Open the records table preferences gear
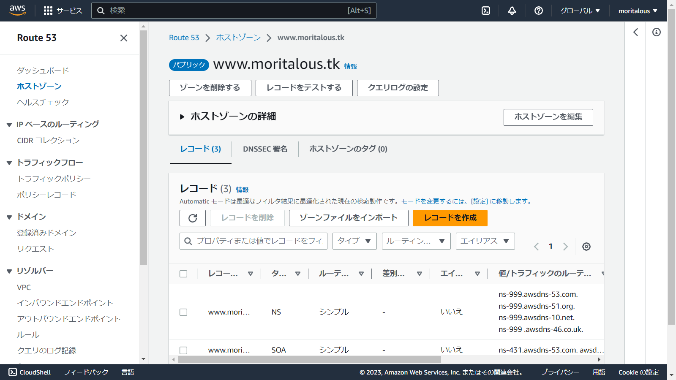 (586, 247)
